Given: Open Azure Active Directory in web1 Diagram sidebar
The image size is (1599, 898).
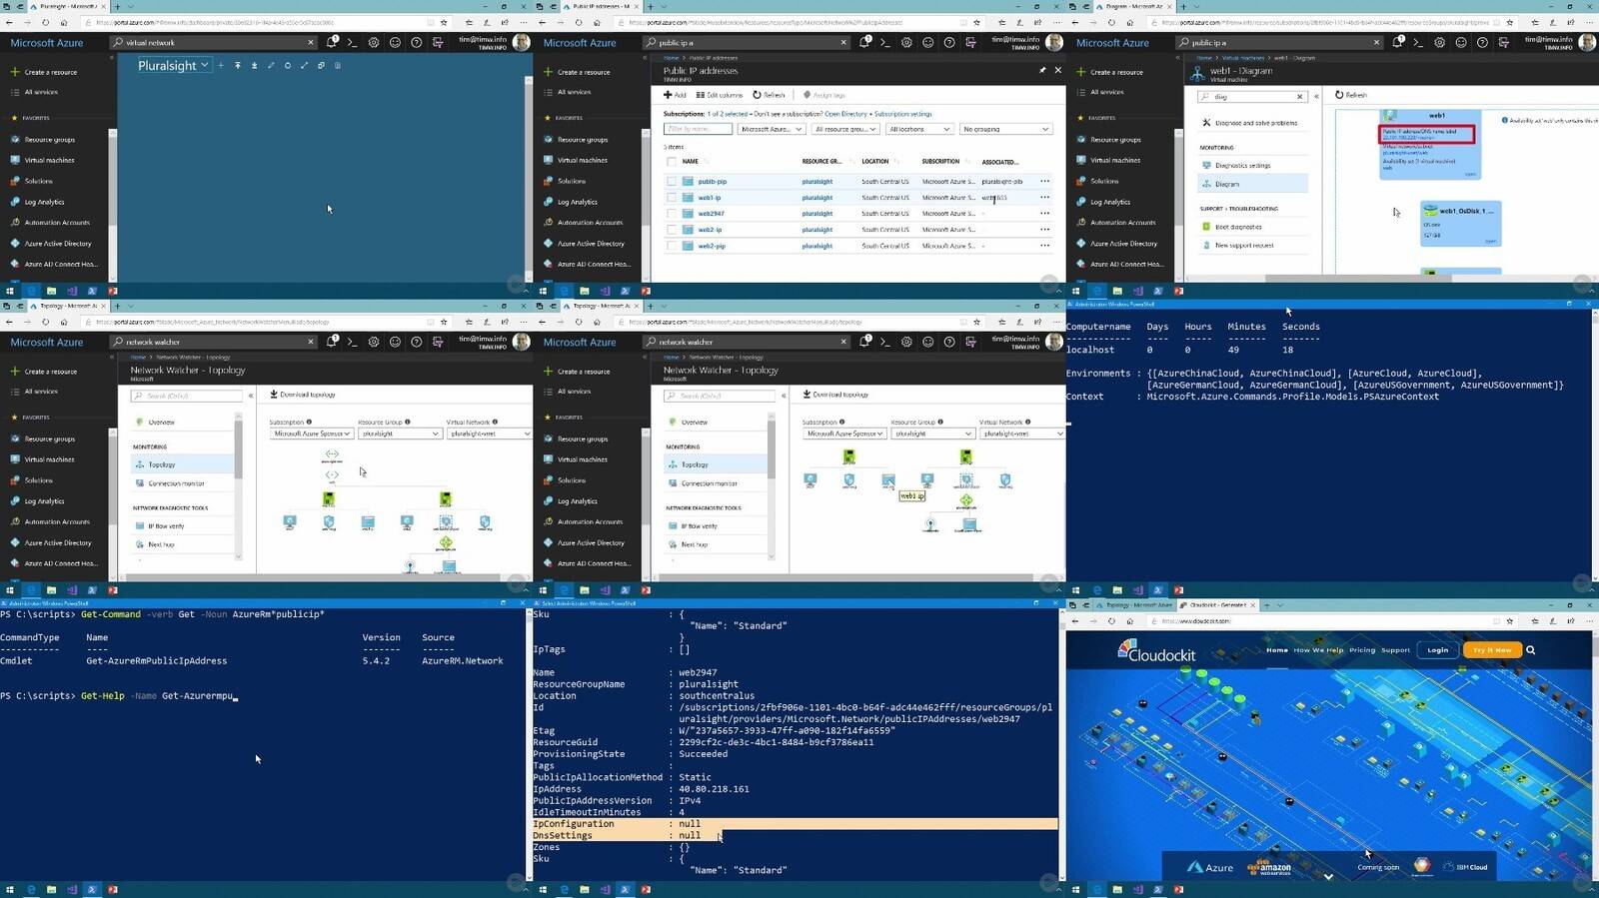Looking at the screenshot, I should tap(1123, 243).
